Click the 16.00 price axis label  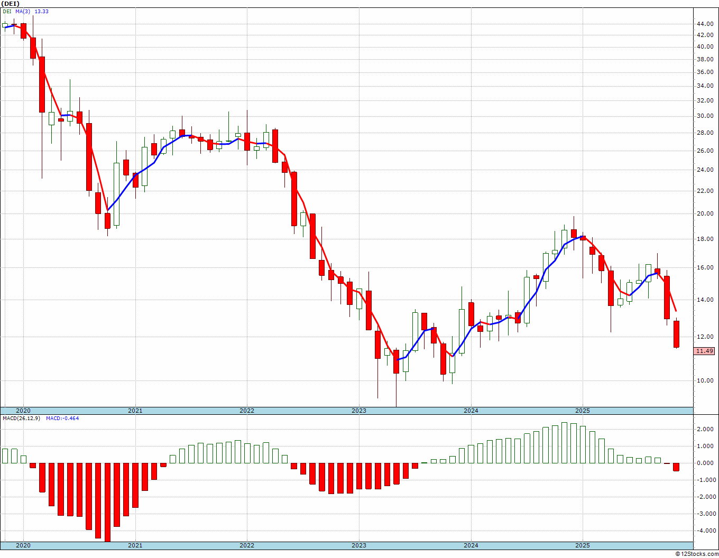coord(704,267)
